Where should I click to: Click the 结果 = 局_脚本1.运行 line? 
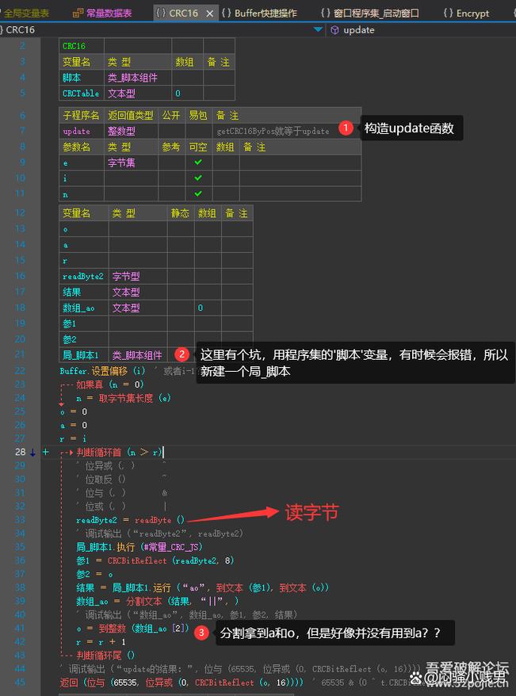tap(202, 587)
